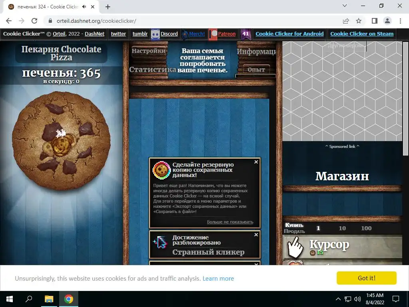The height and width of the screenshot is (307, 409).
Task: Click the big chocolate chip cookie
Action: pos(61,140)
